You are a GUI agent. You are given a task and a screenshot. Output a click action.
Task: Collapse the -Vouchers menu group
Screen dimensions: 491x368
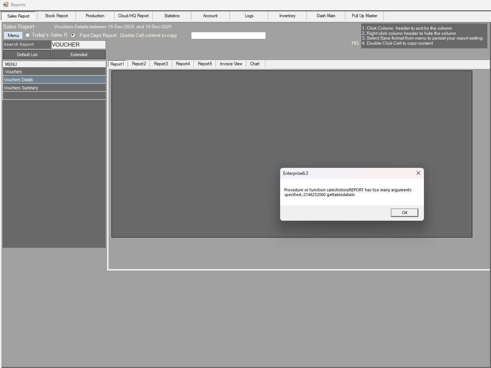(x=13, y=72)
